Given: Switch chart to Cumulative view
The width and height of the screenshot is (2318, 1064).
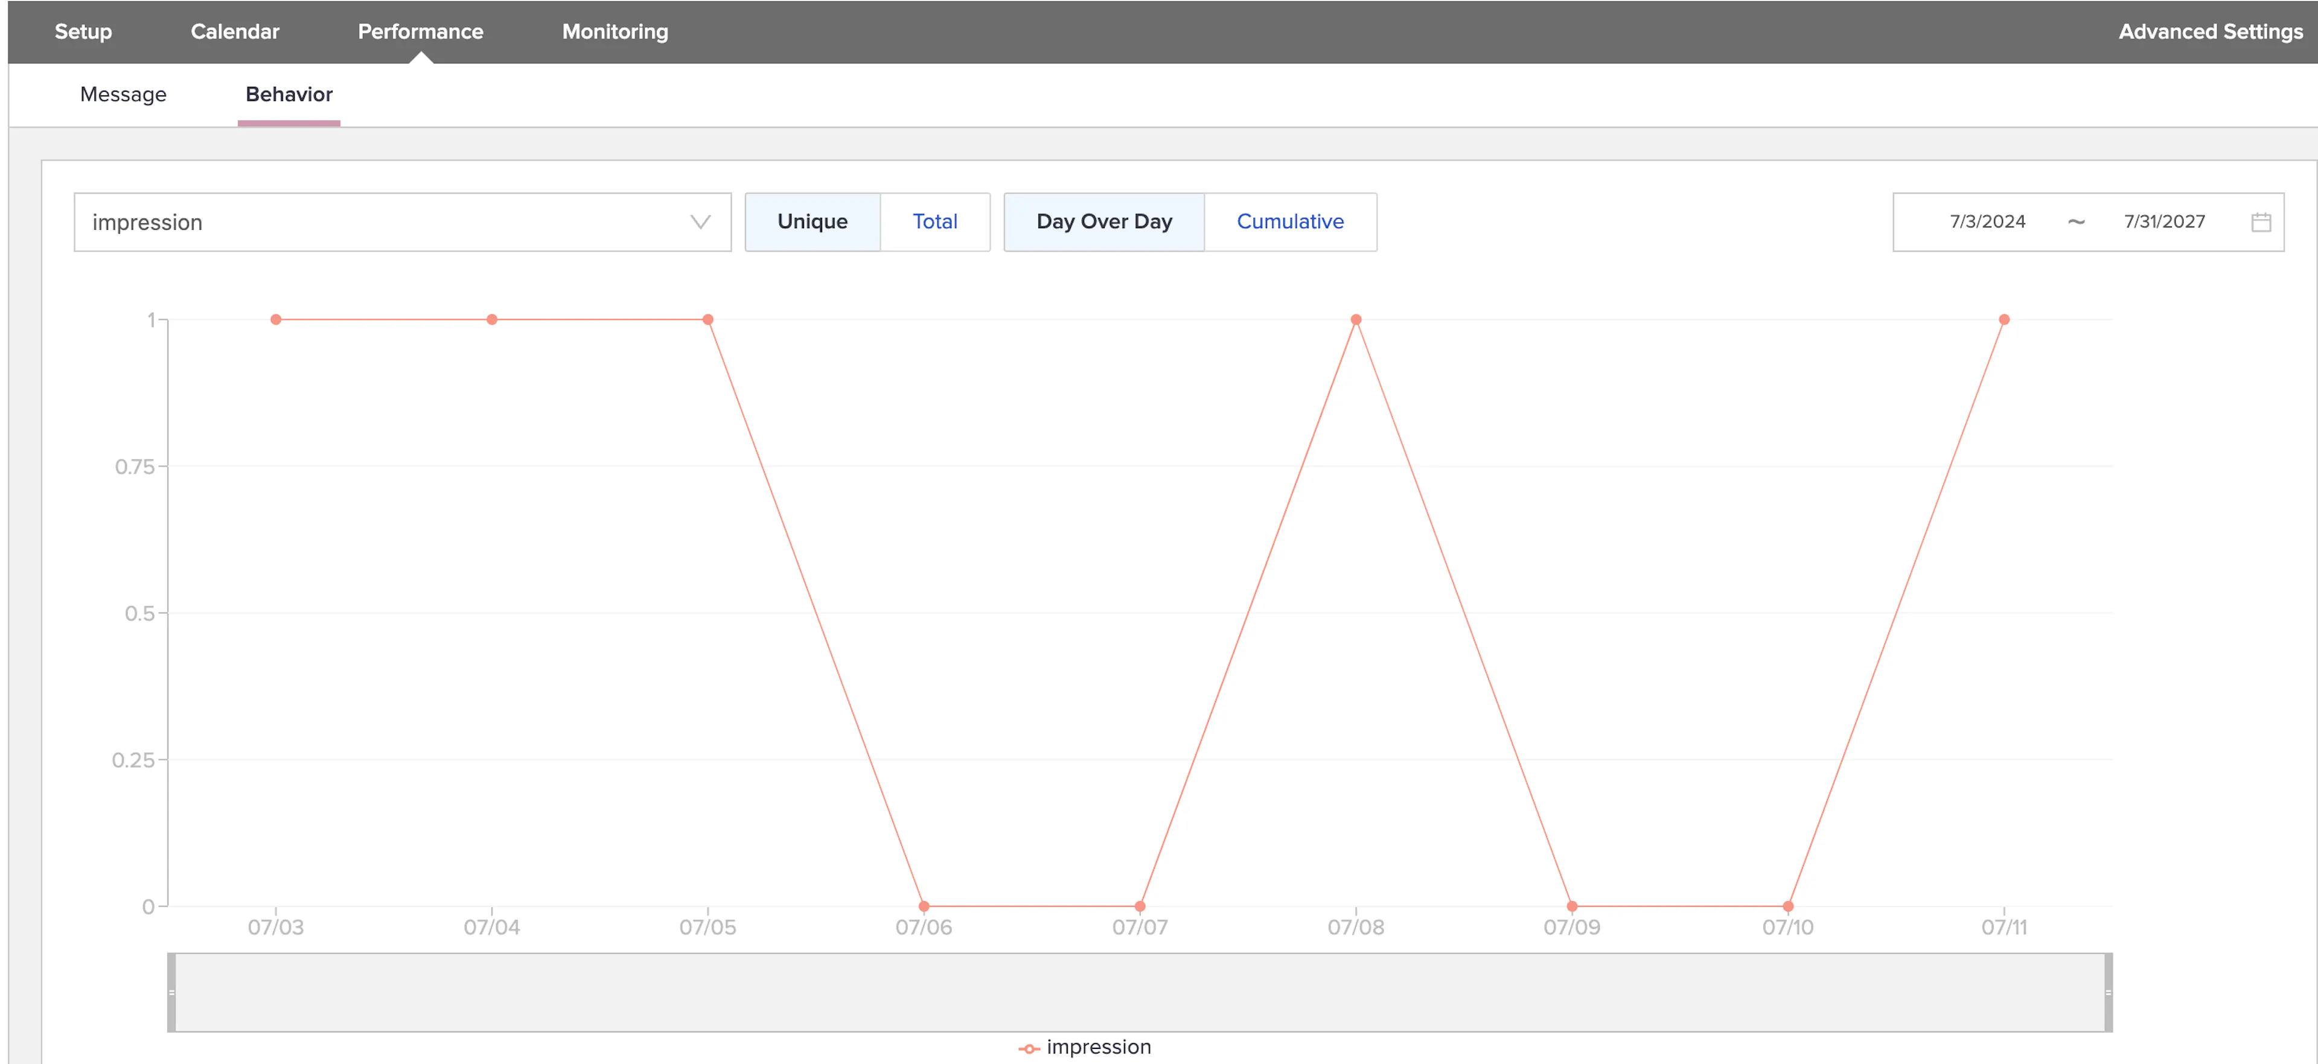Looking at the screenshot, I should (1289, 221).
